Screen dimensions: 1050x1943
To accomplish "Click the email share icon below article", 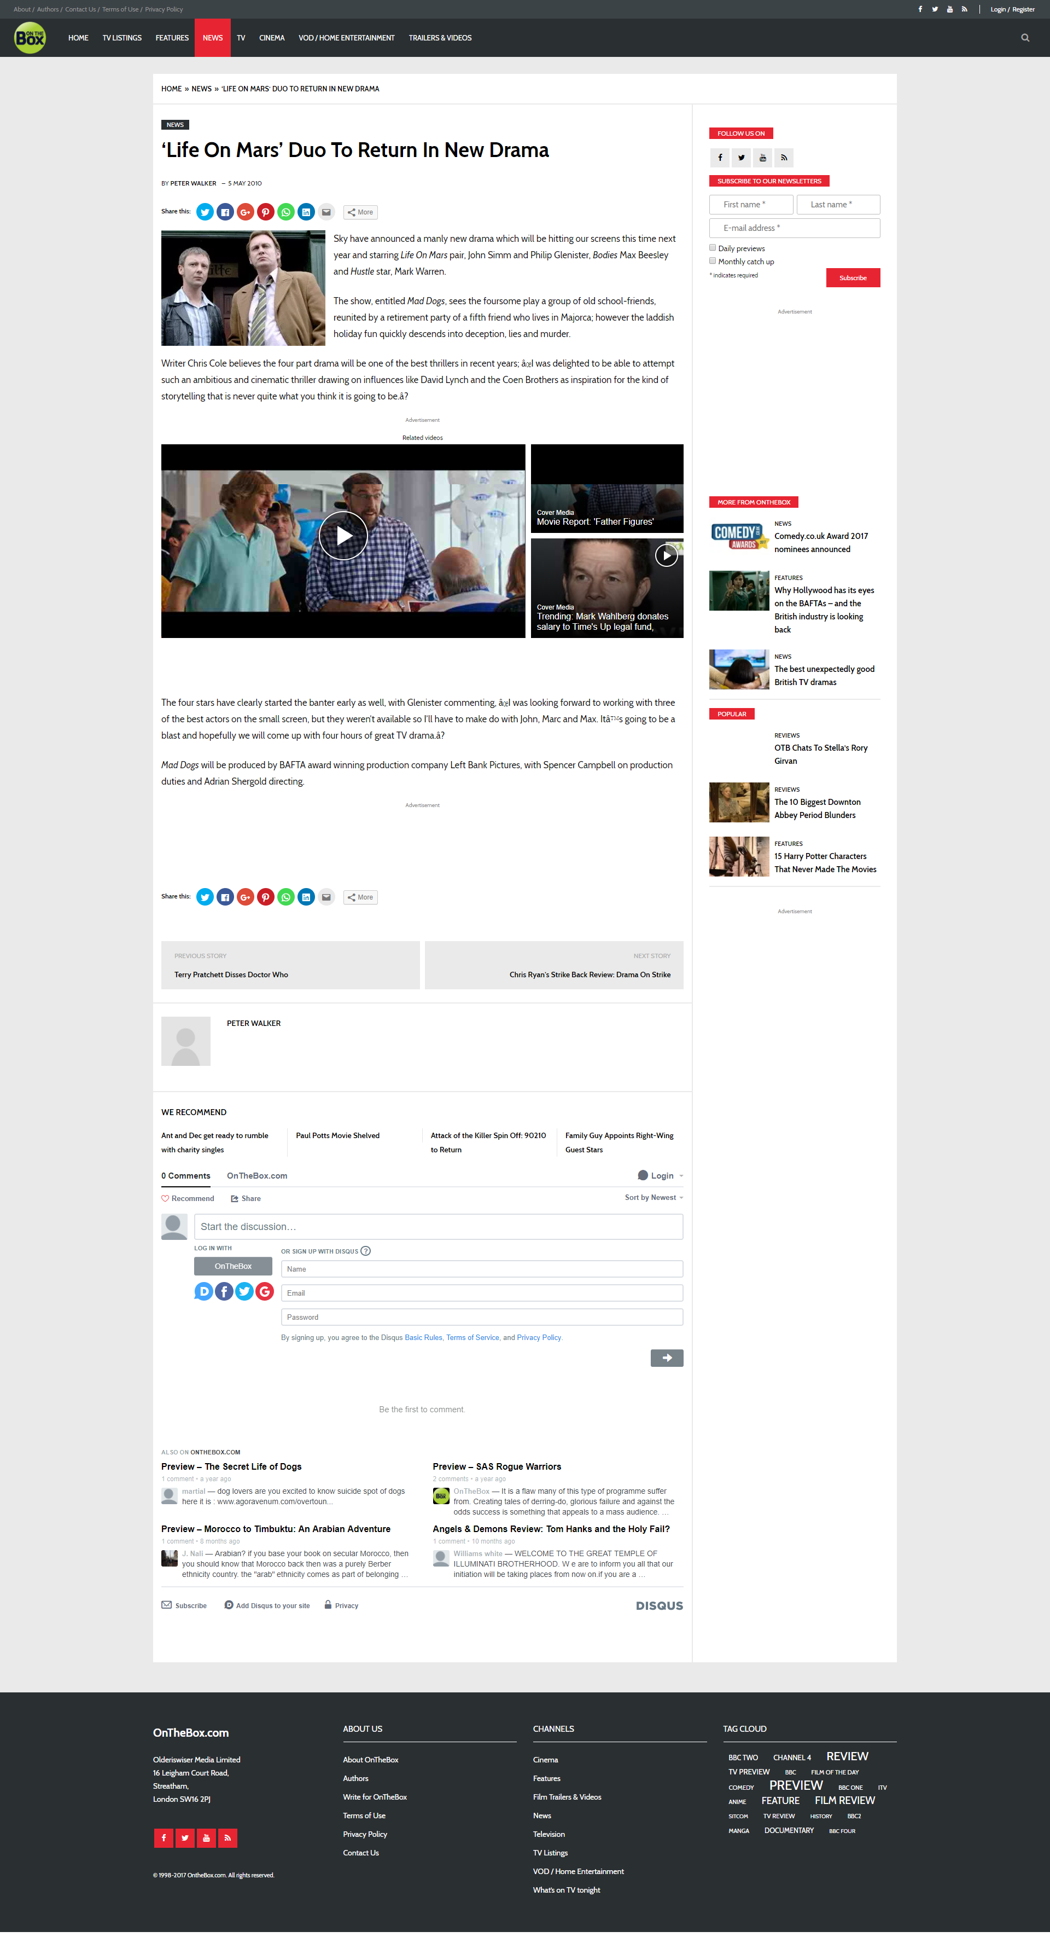I will coord(325,897).
